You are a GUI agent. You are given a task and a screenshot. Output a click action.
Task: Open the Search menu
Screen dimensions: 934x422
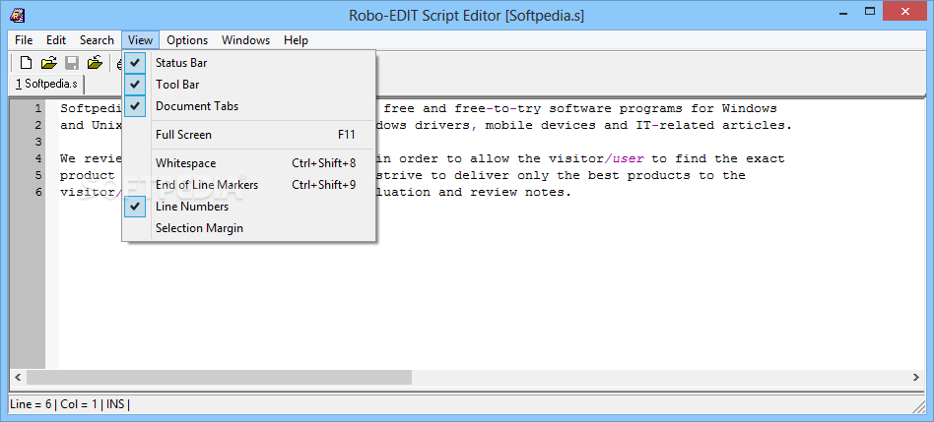click(97, 40)
